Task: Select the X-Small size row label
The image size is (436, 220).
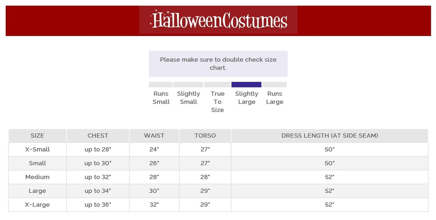Action: pyautogui.click(x=37, y=149)
